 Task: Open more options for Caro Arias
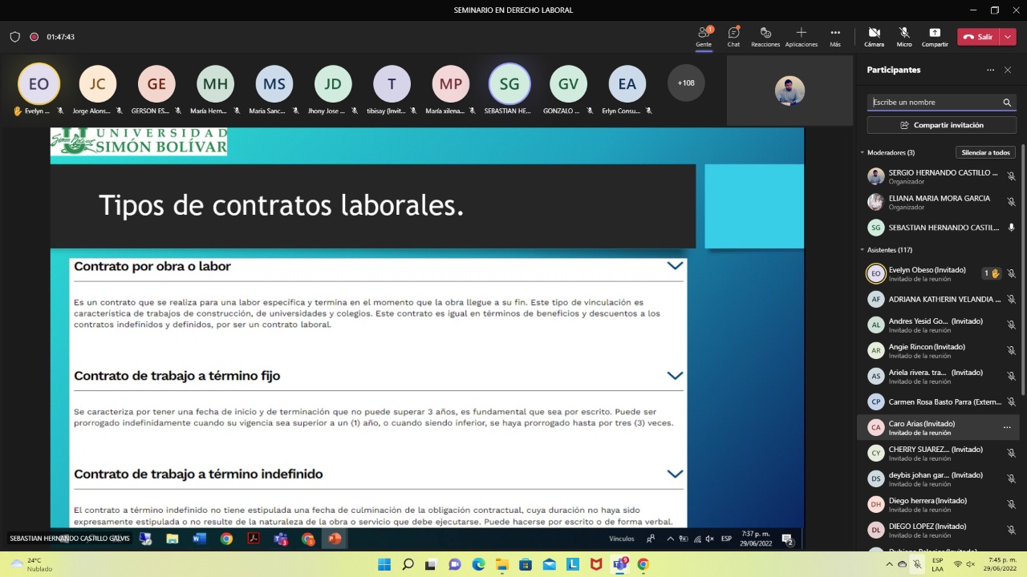[x=1007, y=428]
